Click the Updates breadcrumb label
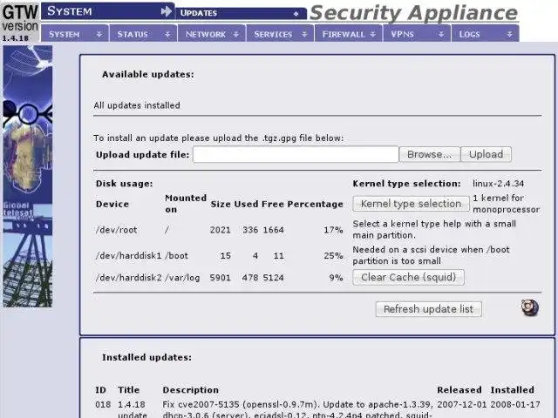Screen dimensions: 558x418 199,13
